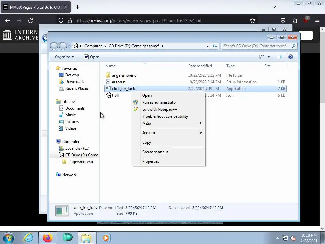Image resolution: width=325 pixels, height=244 pixels.
Task: Select Libraries in the navigation pane
Action: pos(69,102)
